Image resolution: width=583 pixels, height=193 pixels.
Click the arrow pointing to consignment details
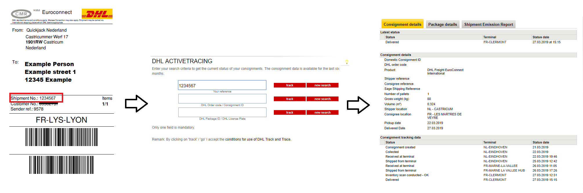358,105
